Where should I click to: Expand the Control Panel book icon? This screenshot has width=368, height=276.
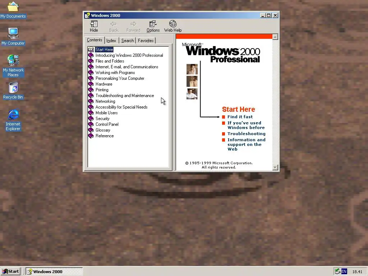[91, 124]
